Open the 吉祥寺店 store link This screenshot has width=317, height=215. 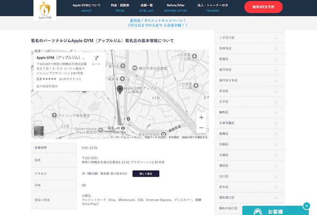(x=250, y=48)
